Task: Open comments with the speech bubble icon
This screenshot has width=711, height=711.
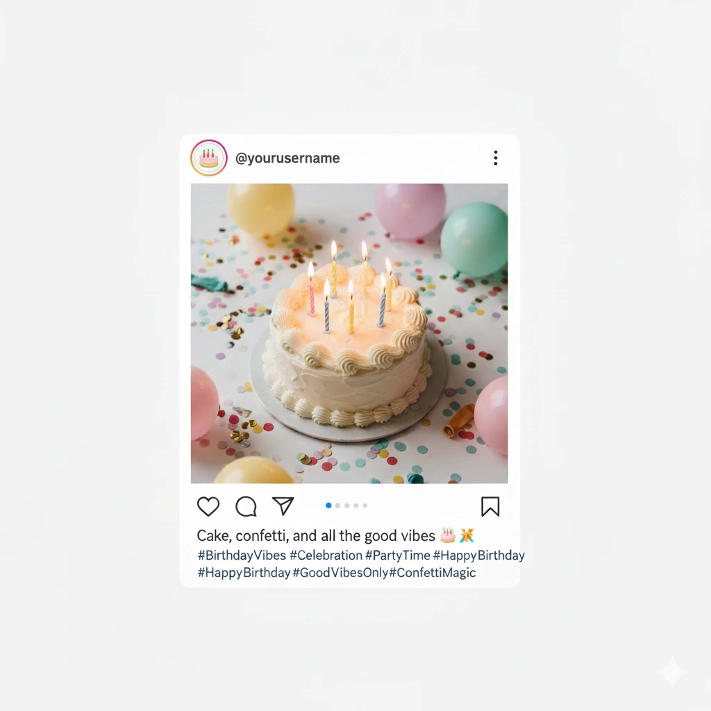Action: pyautogui.click(x=246, y=506)
